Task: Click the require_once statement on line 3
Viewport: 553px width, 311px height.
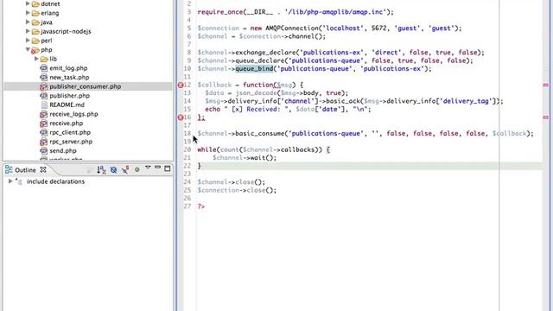Action: pos(296,12)
